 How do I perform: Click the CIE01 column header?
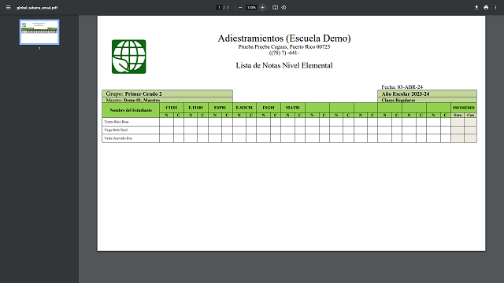[172, 108]
